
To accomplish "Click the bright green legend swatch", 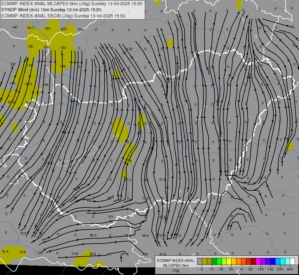I will tap(219, 261).
